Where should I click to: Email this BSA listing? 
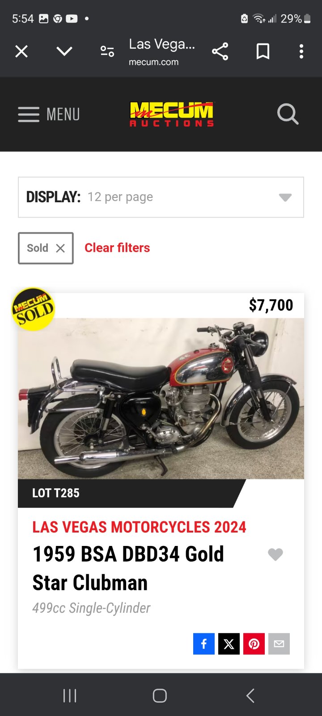point(279,644)
